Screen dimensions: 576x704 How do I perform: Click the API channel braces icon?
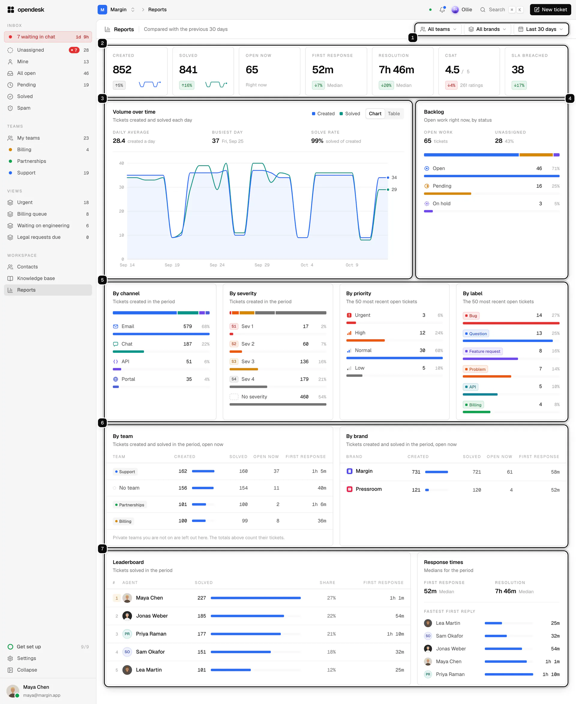coord(115,362)
